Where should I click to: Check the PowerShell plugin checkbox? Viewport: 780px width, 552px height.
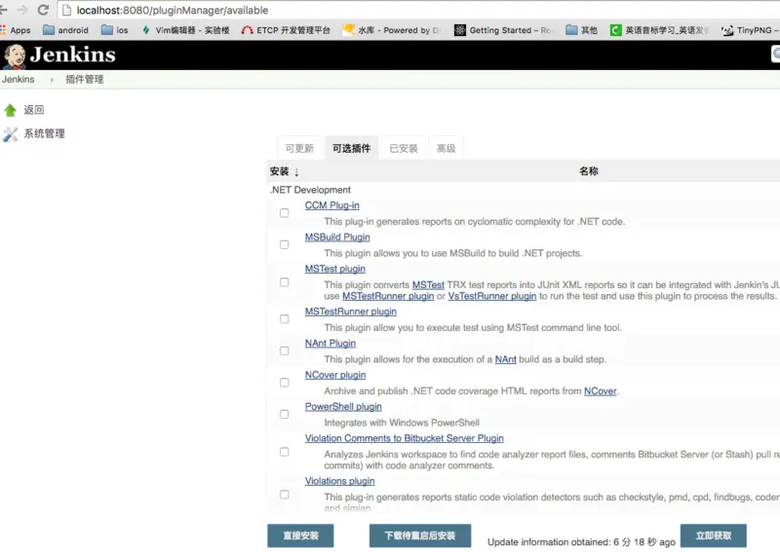pos(284,415)
